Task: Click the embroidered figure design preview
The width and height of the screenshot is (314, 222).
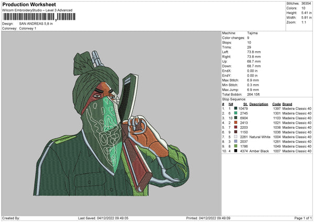Action: click(111, 124)
